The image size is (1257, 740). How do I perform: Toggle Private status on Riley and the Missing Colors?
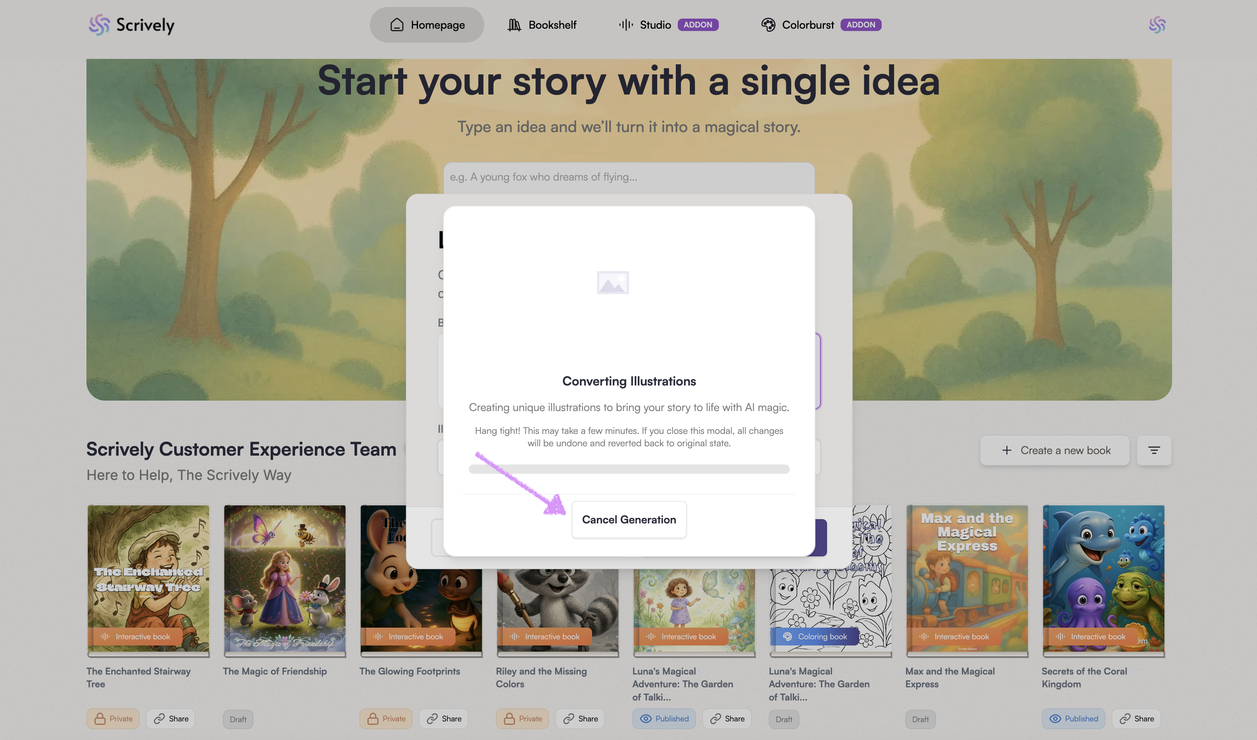point(522,719)
